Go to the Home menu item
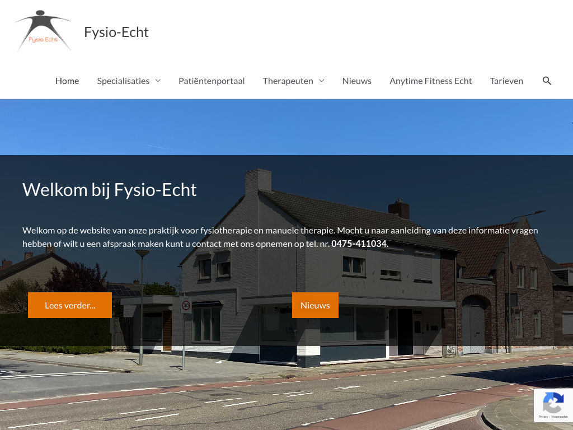 pyautogui.click(x=67, y=81)
